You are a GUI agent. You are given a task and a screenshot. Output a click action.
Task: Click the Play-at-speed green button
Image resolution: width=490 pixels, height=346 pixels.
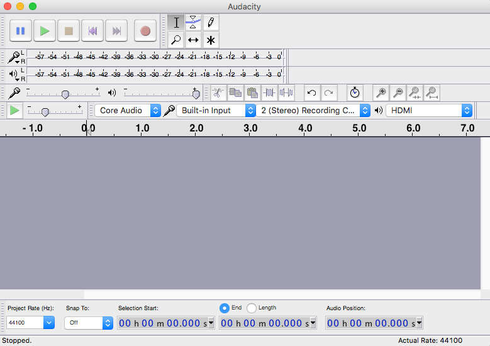coord(14,111)
